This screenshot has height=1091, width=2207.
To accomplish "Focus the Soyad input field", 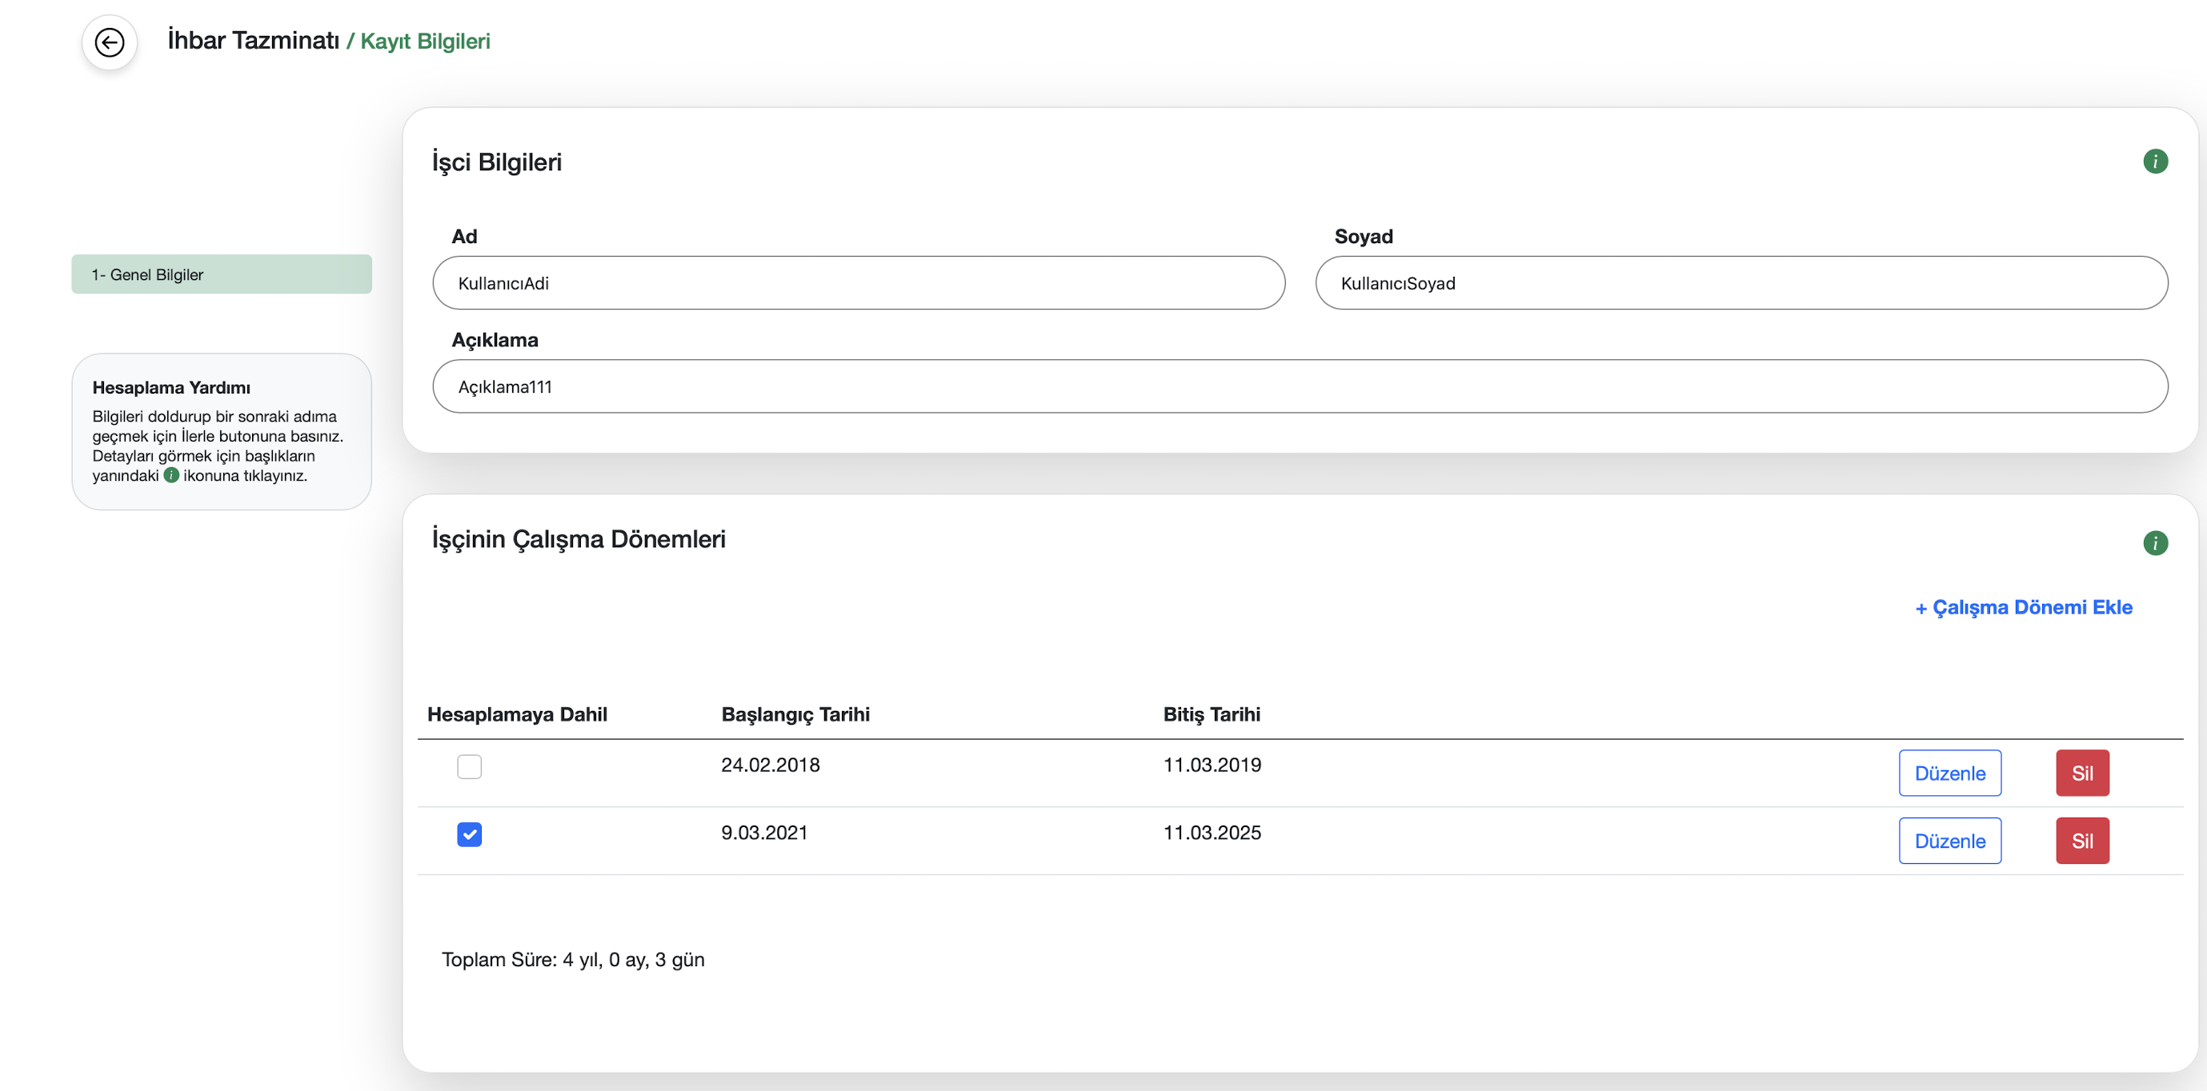I will click(x=1740, y=282).
